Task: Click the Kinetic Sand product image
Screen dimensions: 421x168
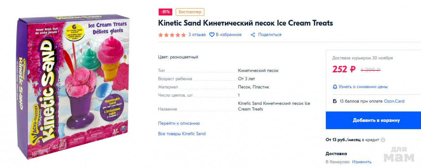Action: click(x=72, y=87)
